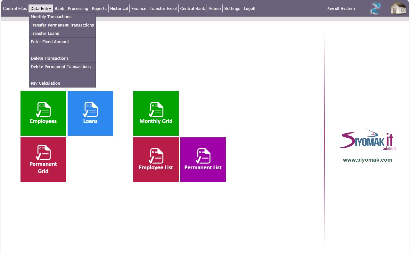Select Monthly Transactions from the menu

51,17
